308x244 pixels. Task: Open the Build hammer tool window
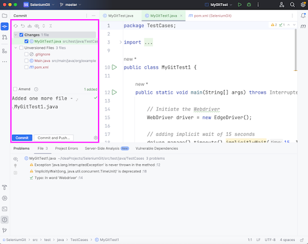(4, 188)
